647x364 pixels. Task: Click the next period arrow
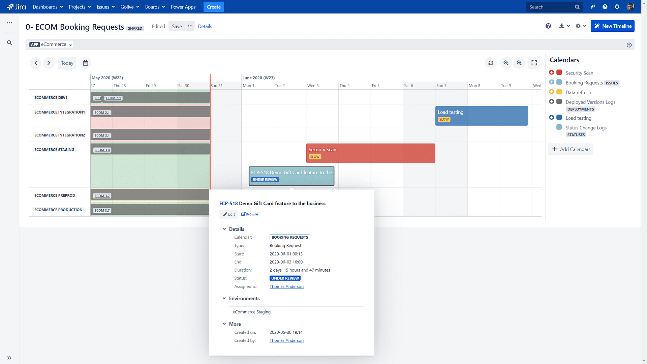[x=49, y=63]
